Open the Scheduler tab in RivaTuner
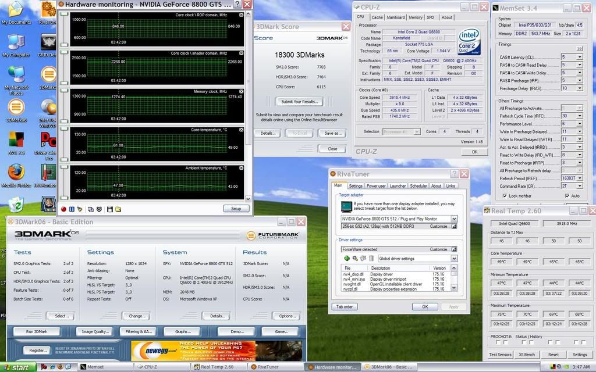Image resolution: width=596 pixels, height=372 pixels. point(418,186)
